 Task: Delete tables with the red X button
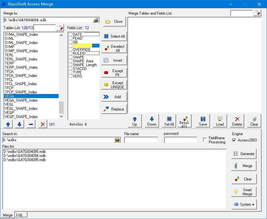coord(43,124)
